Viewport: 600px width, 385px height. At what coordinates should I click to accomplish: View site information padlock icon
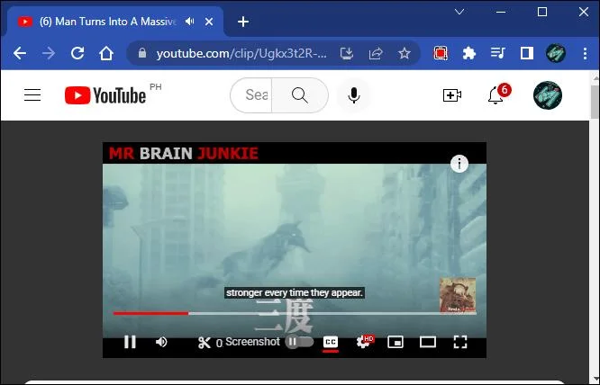(x=142, y=53)
